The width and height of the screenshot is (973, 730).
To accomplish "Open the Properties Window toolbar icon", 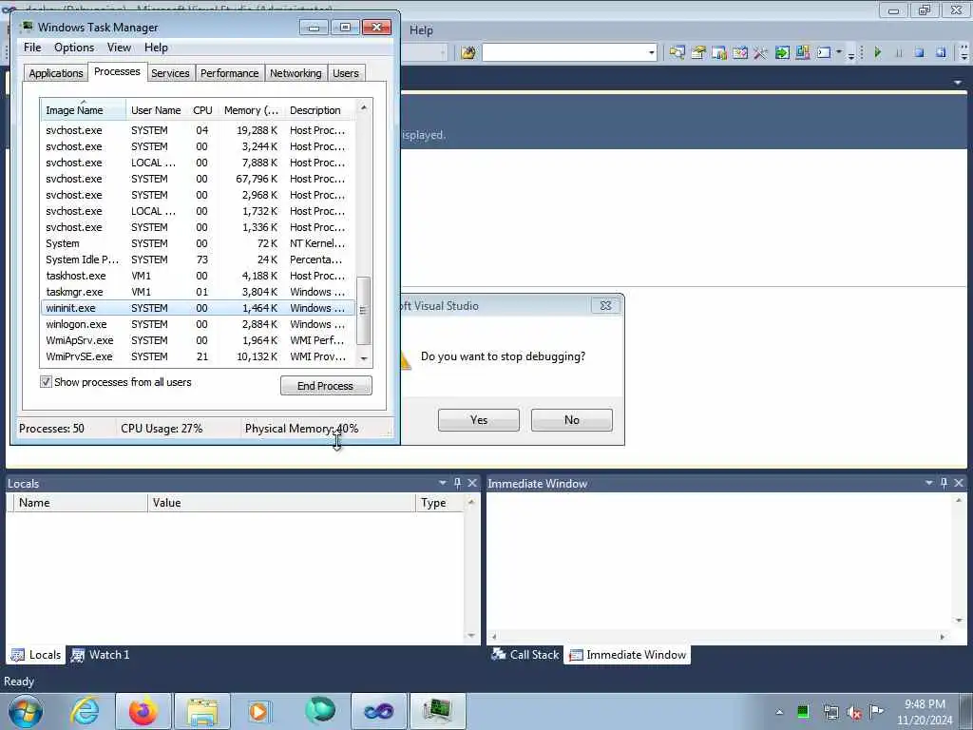I will coord(698,53).
